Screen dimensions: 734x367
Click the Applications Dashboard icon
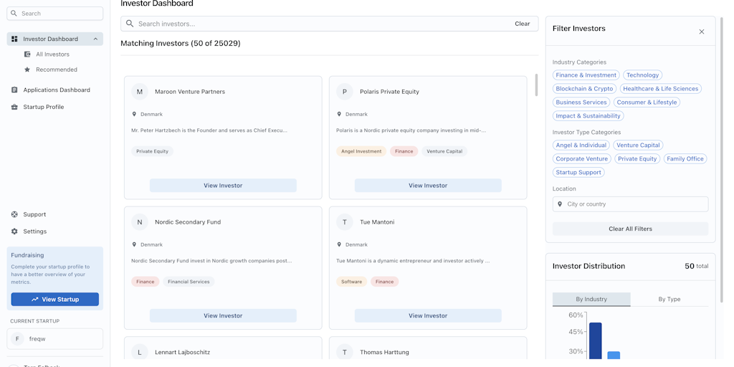pos(14,90)
